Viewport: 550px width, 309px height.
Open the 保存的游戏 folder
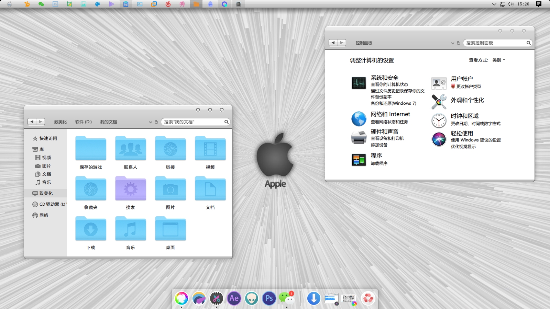click(x=91, y=153)
